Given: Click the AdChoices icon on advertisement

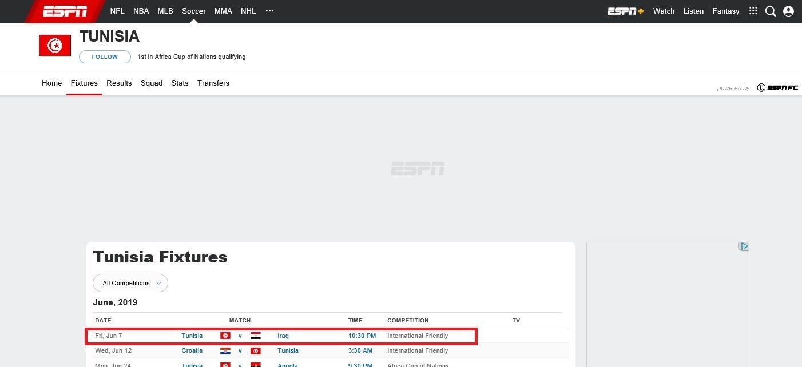Looking at the screenshot, I should coord(743,246).
